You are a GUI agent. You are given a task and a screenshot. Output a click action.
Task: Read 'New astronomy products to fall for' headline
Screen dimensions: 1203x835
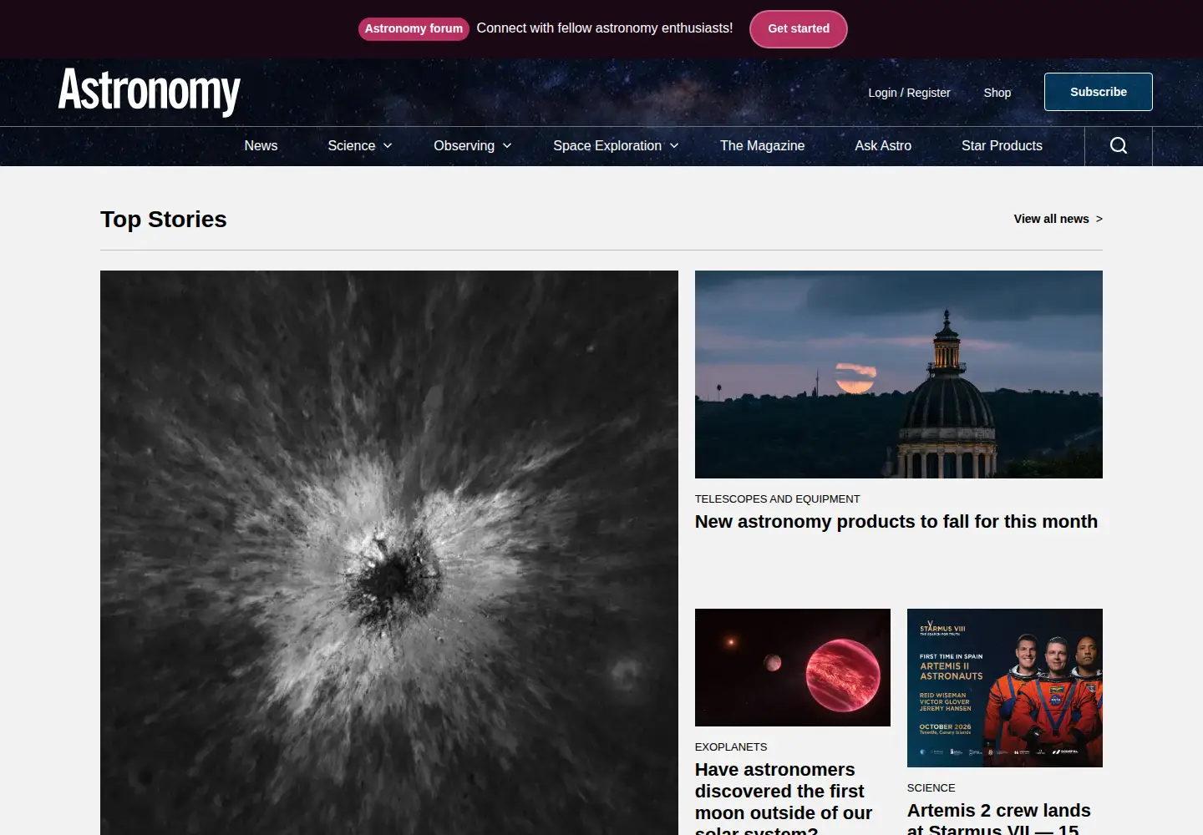click(896, 522)
